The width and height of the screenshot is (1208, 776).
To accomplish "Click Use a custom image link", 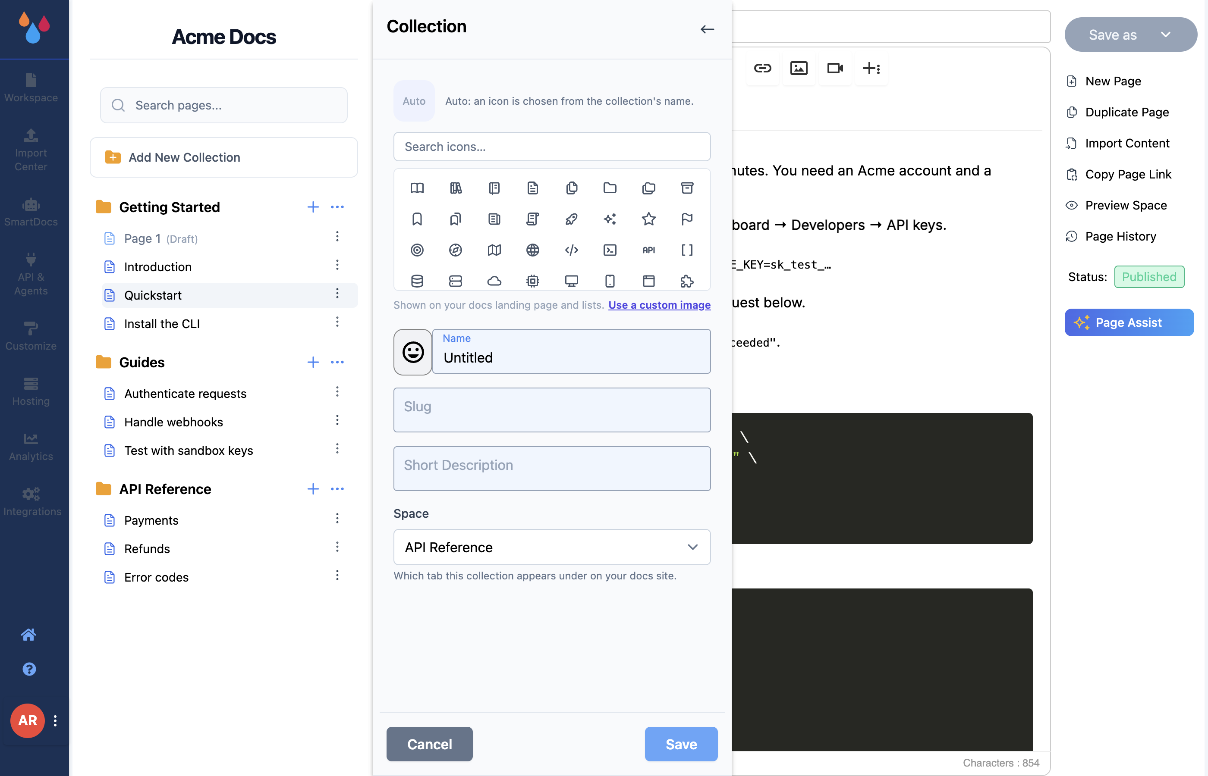I will click(x=660, y=305).
